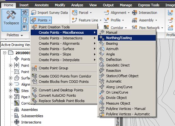Screen dimensions: 175x126
Task: Open the Toolspace palette
Action: (x=11, y=20)
